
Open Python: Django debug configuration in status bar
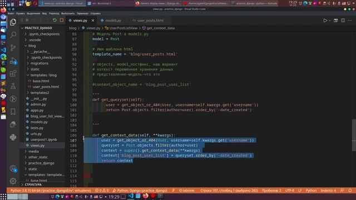[140, 191]
